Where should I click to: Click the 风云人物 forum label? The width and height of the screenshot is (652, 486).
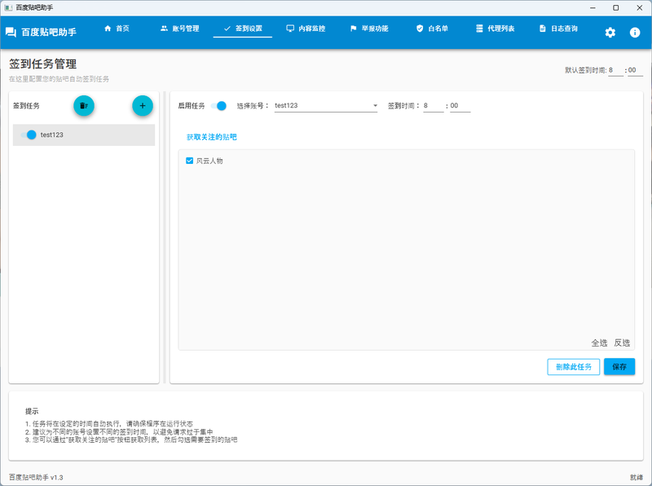click(x=209, y=161)
